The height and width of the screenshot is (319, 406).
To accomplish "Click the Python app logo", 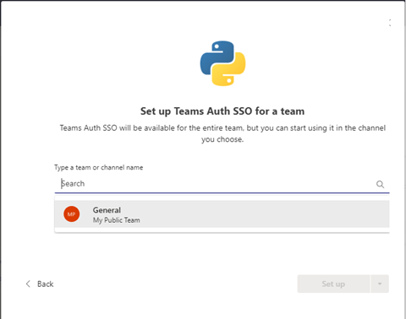I will pyautogui.click(x=222, y=63).
